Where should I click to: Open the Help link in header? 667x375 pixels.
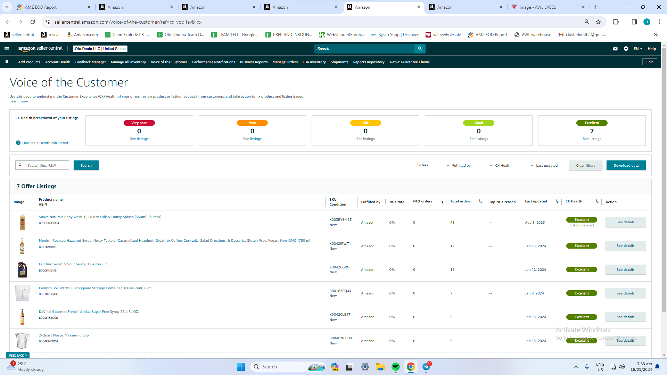tap(652, 49)
